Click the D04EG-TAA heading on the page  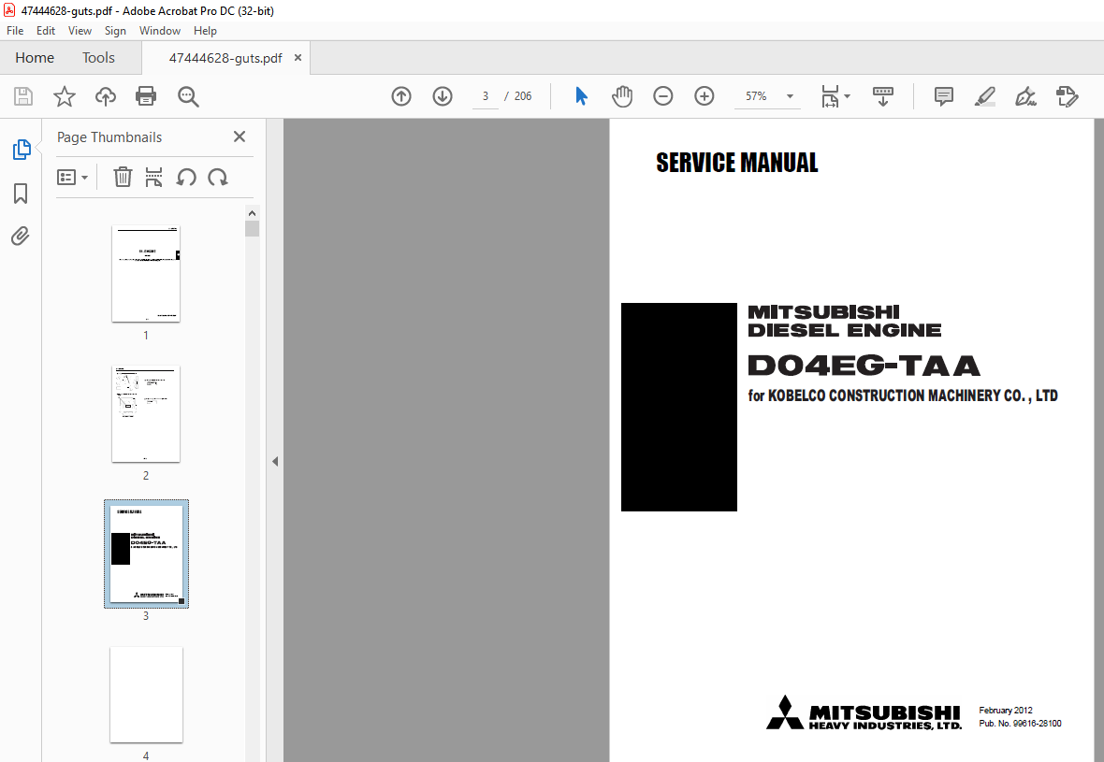pyautogui.click(x=864, y=366)
